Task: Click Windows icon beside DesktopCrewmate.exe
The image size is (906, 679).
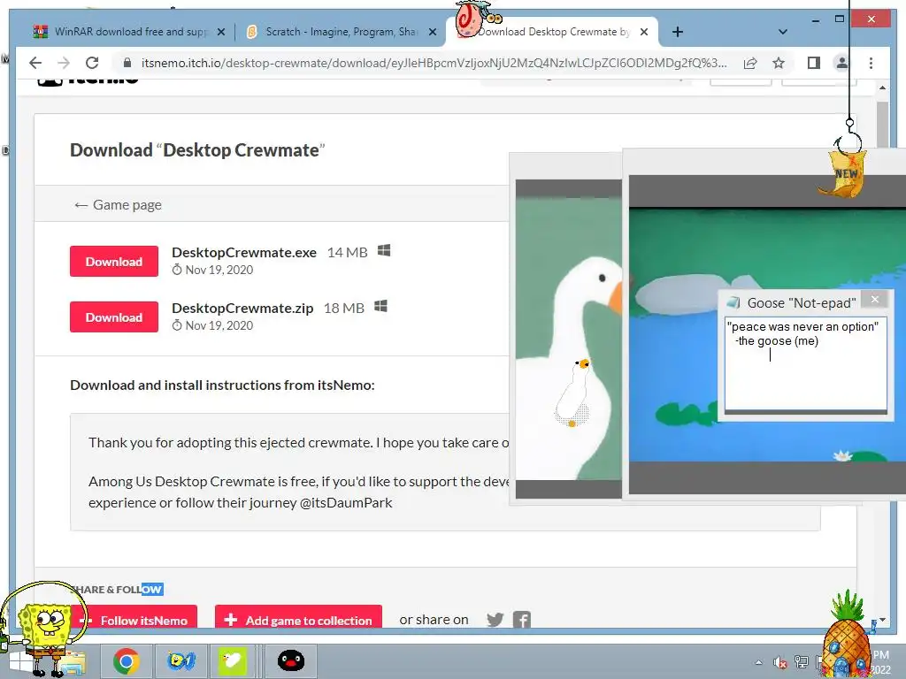Action: tap(384, 250)
